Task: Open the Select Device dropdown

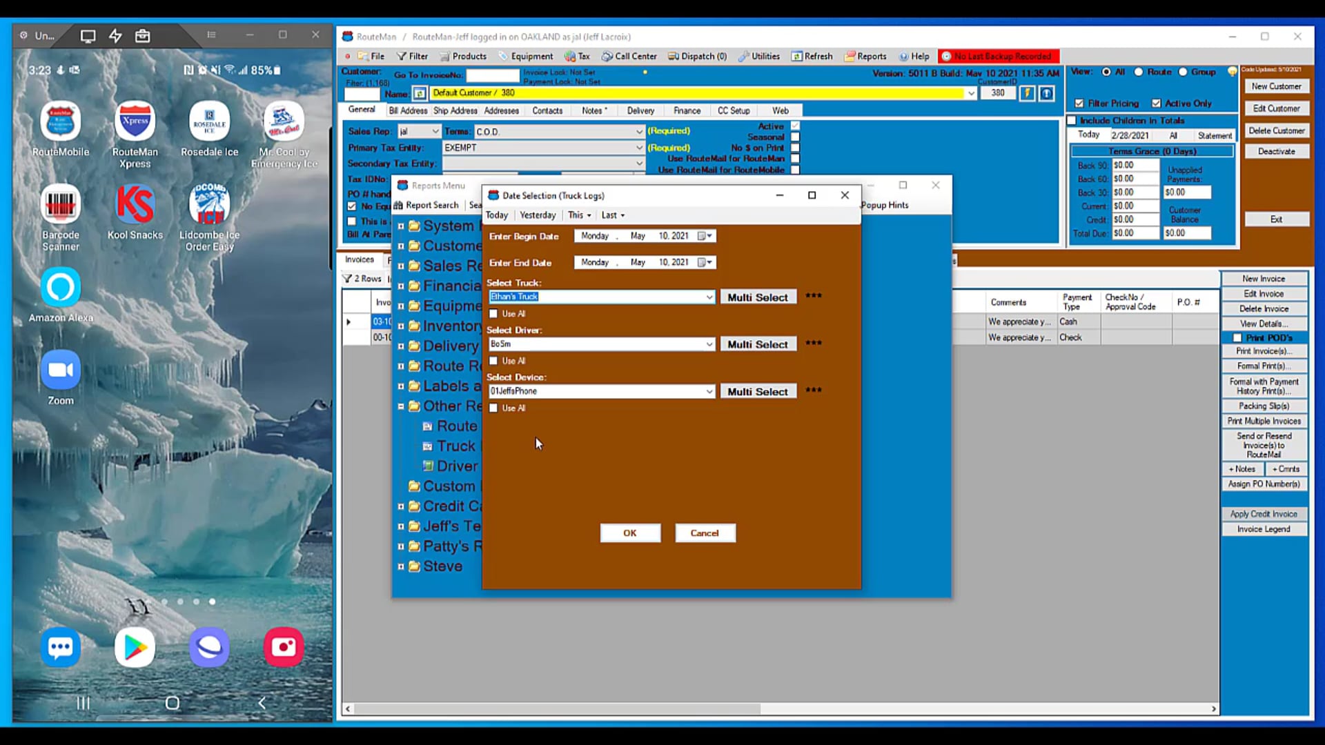Action: [709, 391]
